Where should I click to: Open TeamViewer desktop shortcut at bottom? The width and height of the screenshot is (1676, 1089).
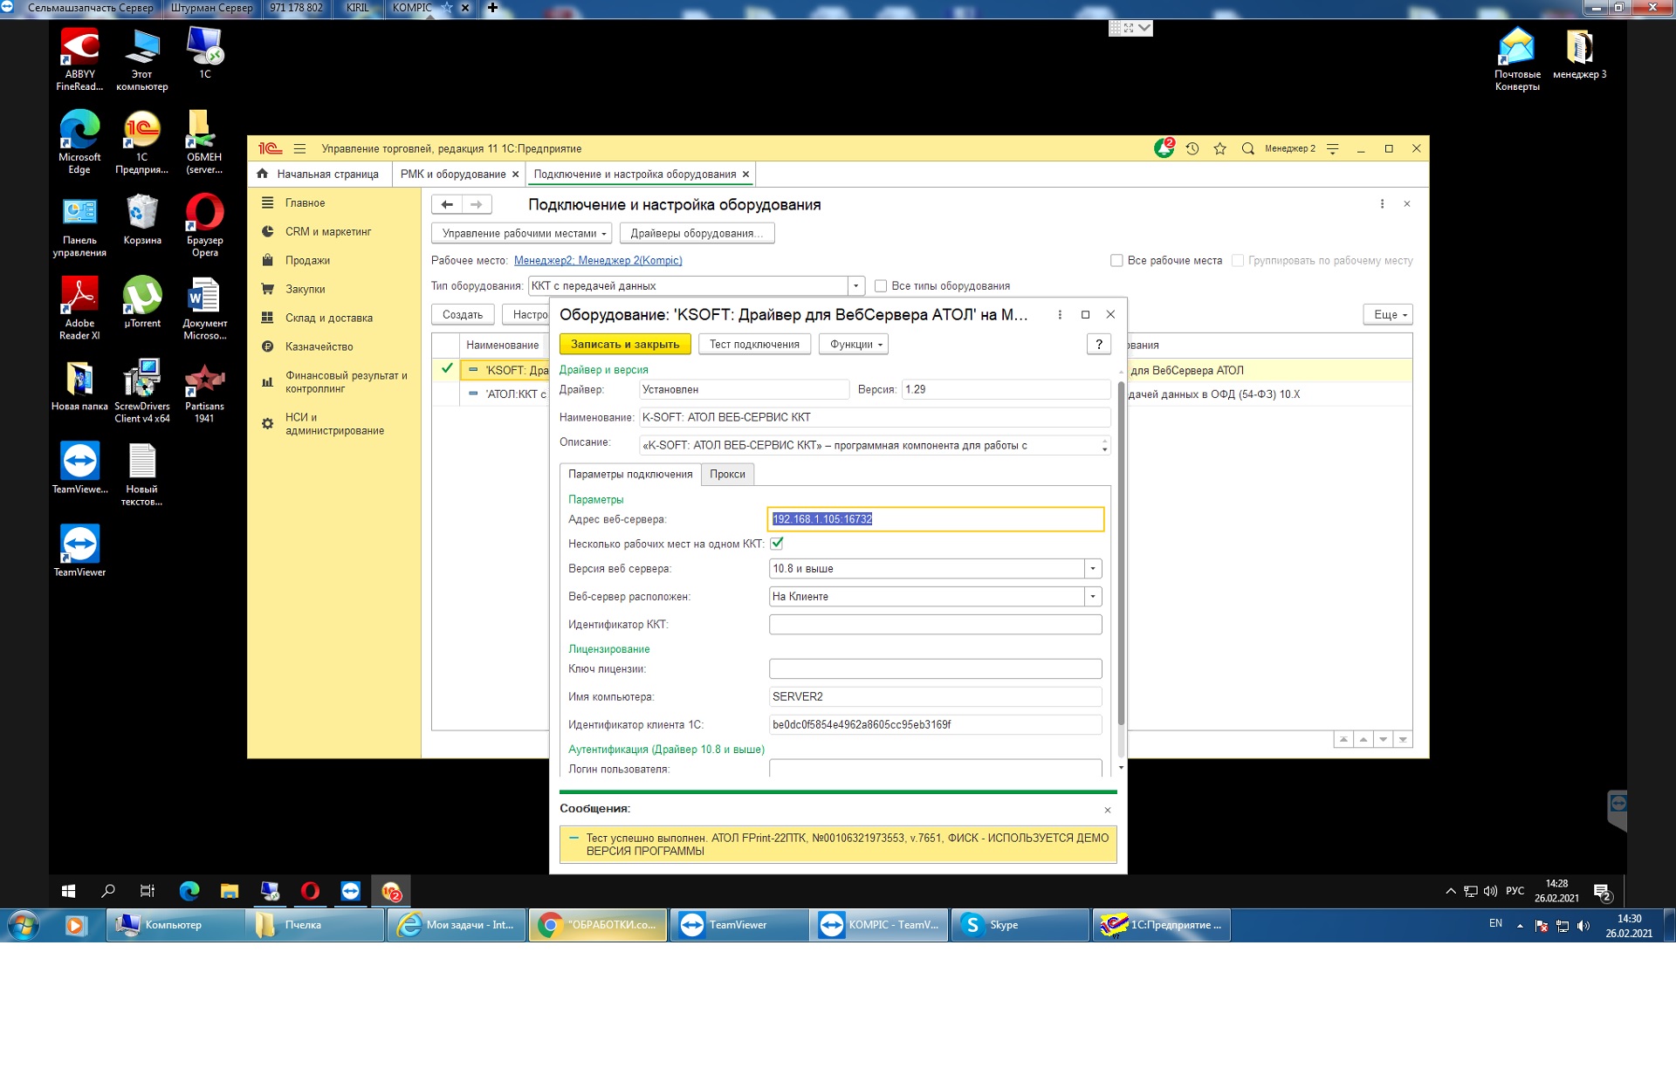pyautogui.click(x=79, y=551)
